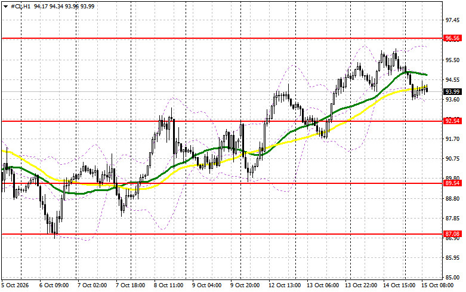Click the 93.60 price scale value
This screenshot has height=292, width=466.
pyautogui.click(x=452, y=99)
